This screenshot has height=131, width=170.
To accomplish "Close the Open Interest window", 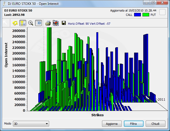I will 162,3.
